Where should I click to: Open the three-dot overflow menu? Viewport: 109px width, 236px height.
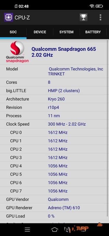[x=100, y=17]
